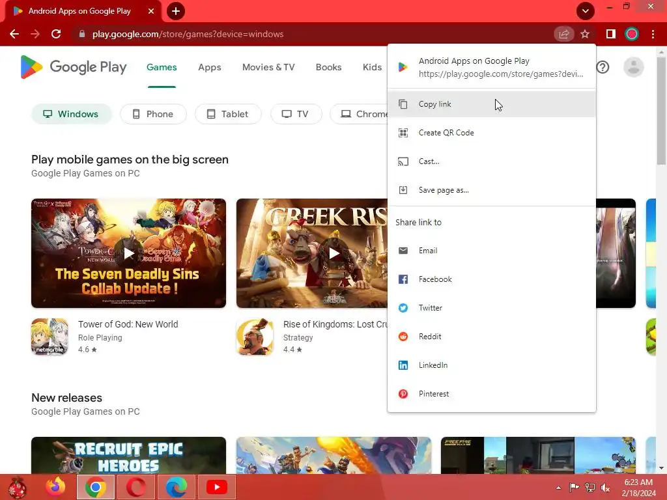Share link to LinkedIn
The image size is (667, 500).
click(x=492, y=365)
